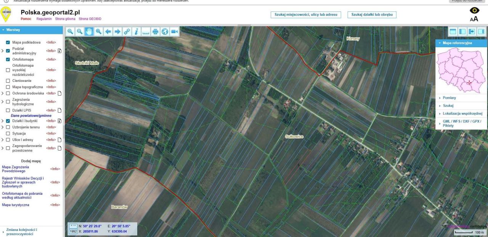The width and height of the screenshot is (488, 237).
Task: Click the chain link share icon
Action: pos(127,31)
